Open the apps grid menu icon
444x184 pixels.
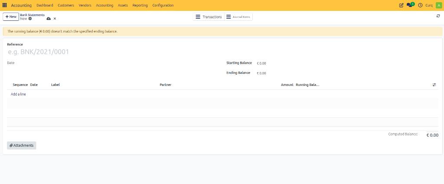coord(4,5)
